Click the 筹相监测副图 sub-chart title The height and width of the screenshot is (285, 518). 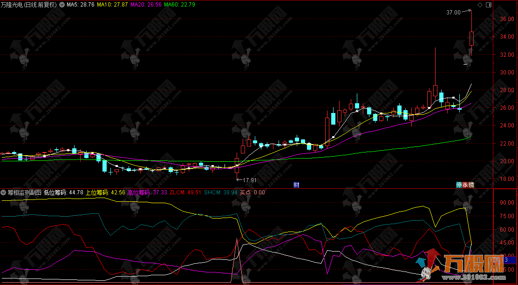(x=24, y=192)
